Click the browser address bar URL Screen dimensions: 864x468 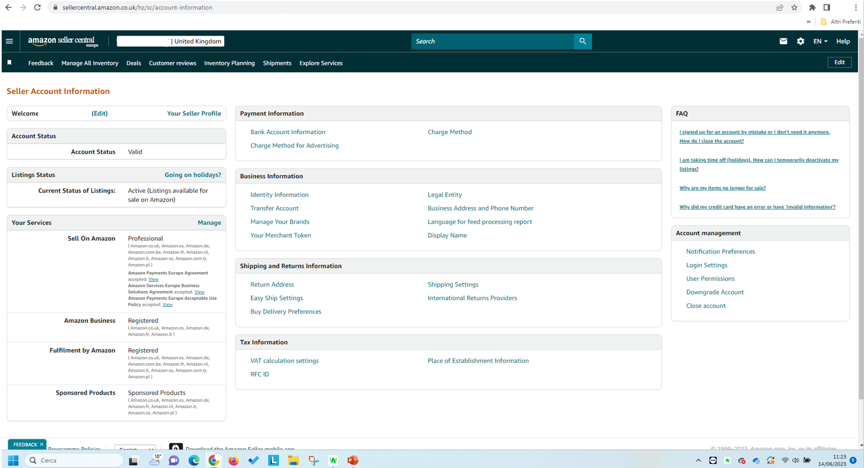[x=138, y=7]
